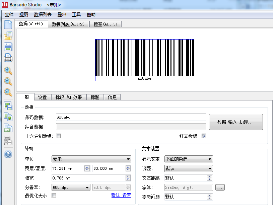The height and width of the screenshot is (205, 273).
Task: Open the 单位 dropdown showing 毫米
Action: coord(91,159)
